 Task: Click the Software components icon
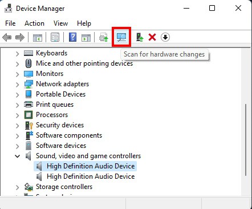[29, 135]
